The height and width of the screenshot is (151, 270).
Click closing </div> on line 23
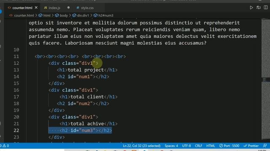(57, 137)
